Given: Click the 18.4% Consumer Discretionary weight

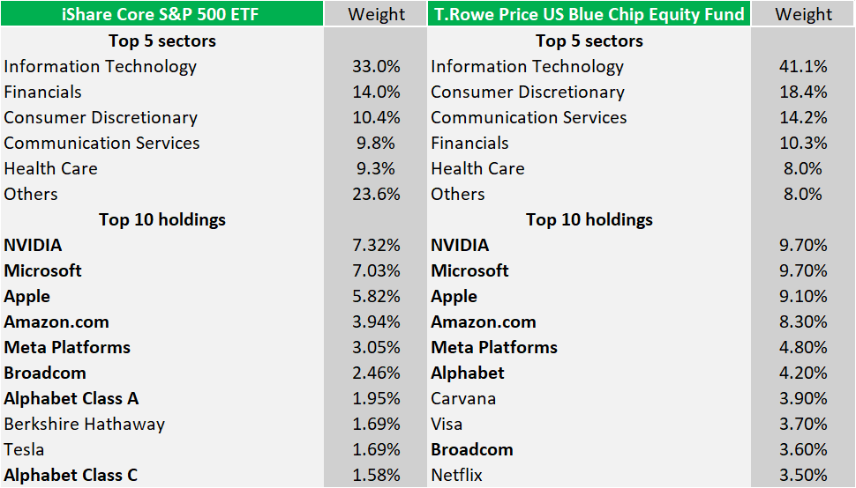Looking at the screenshot, I should tap(803, 92).
